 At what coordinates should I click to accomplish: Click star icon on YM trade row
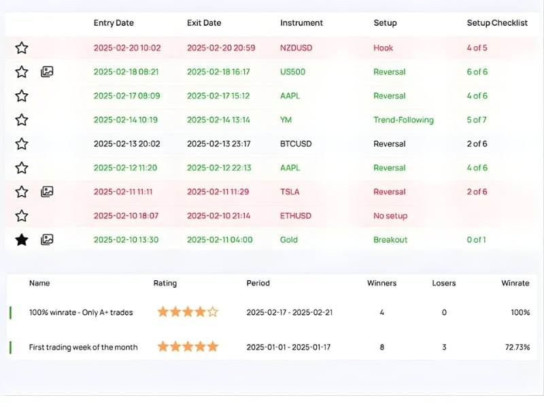pos(22,120)
